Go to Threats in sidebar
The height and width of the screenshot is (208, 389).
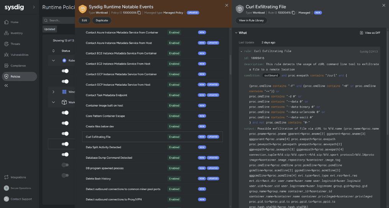tap(15, 44)
